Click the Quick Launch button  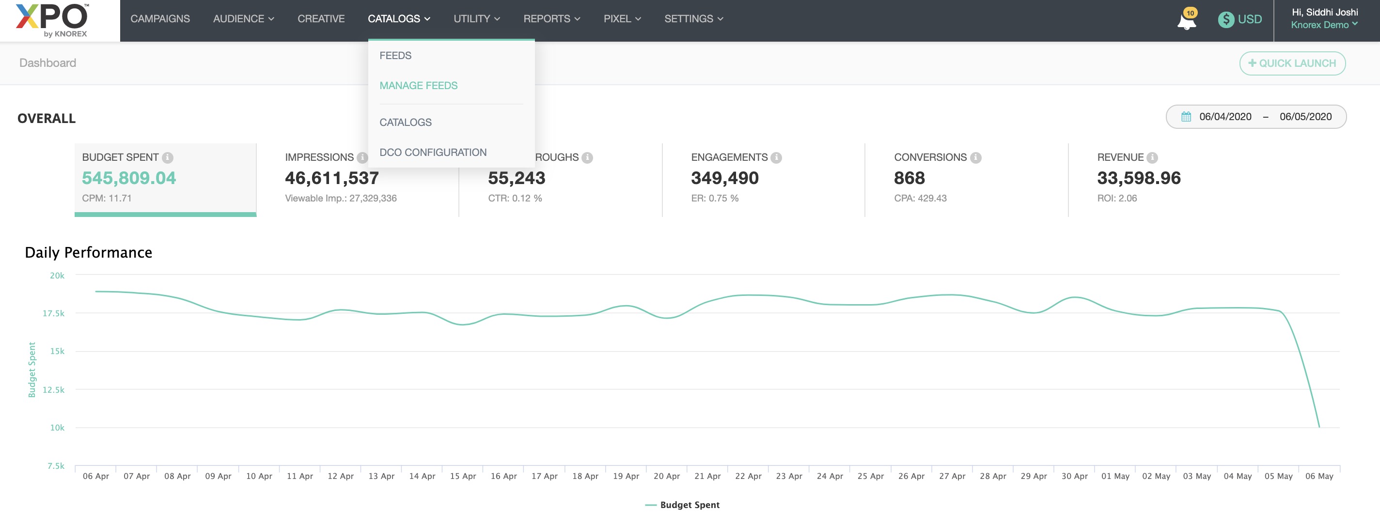click(x=1292, y=63)
